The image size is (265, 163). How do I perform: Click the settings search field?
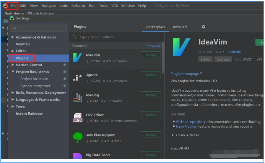tap(38, 28)
